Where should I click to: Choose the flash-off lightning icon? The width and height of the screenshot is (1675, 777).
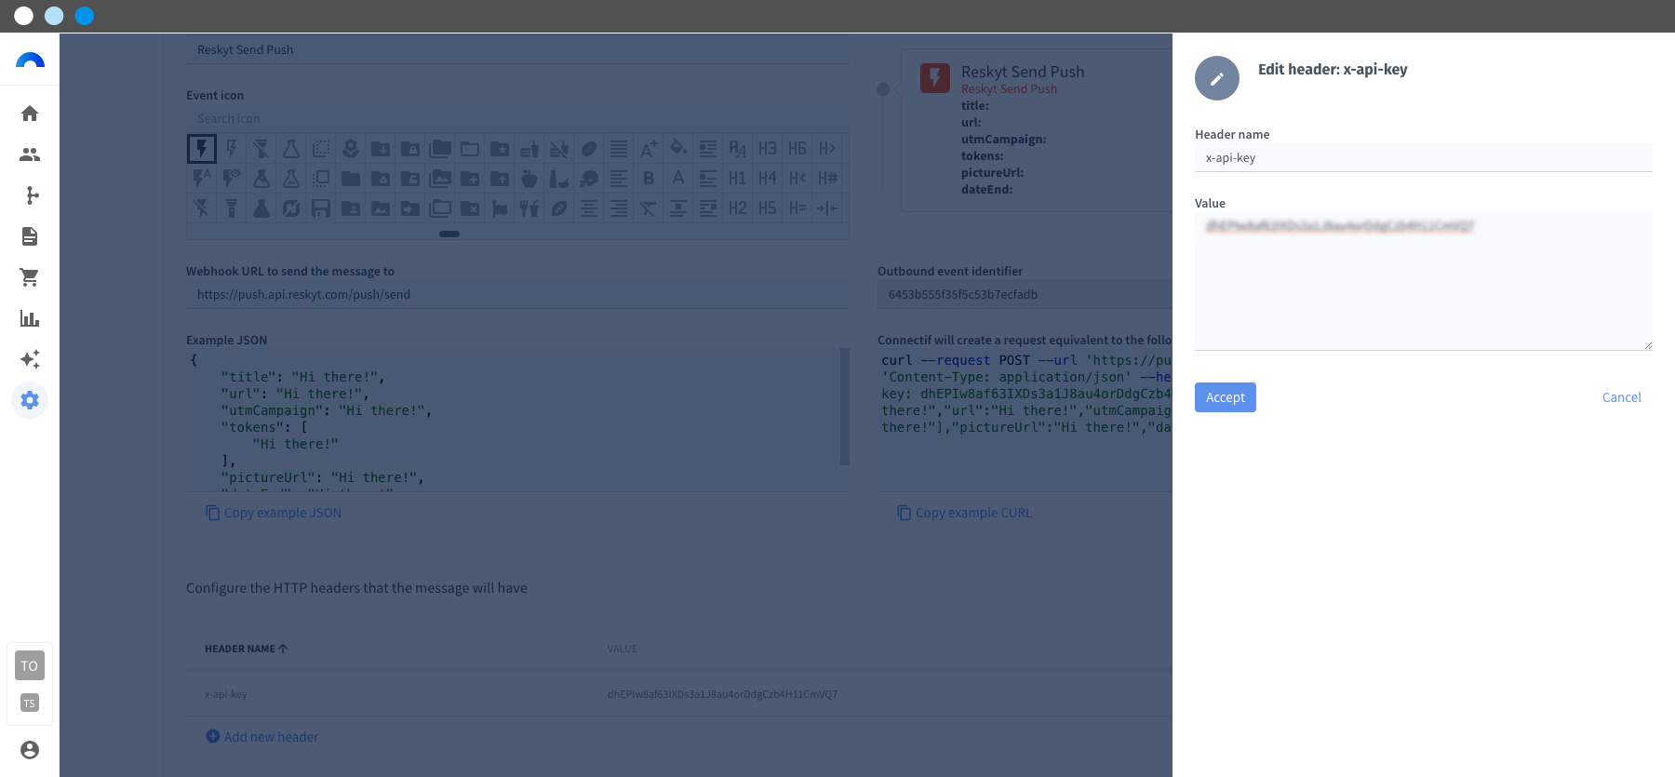pos(202,208)
